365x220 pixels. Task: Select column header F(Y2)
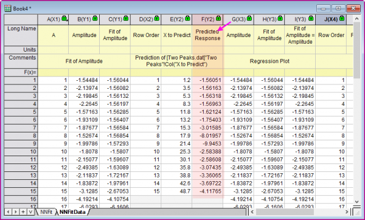coord(207,19)
